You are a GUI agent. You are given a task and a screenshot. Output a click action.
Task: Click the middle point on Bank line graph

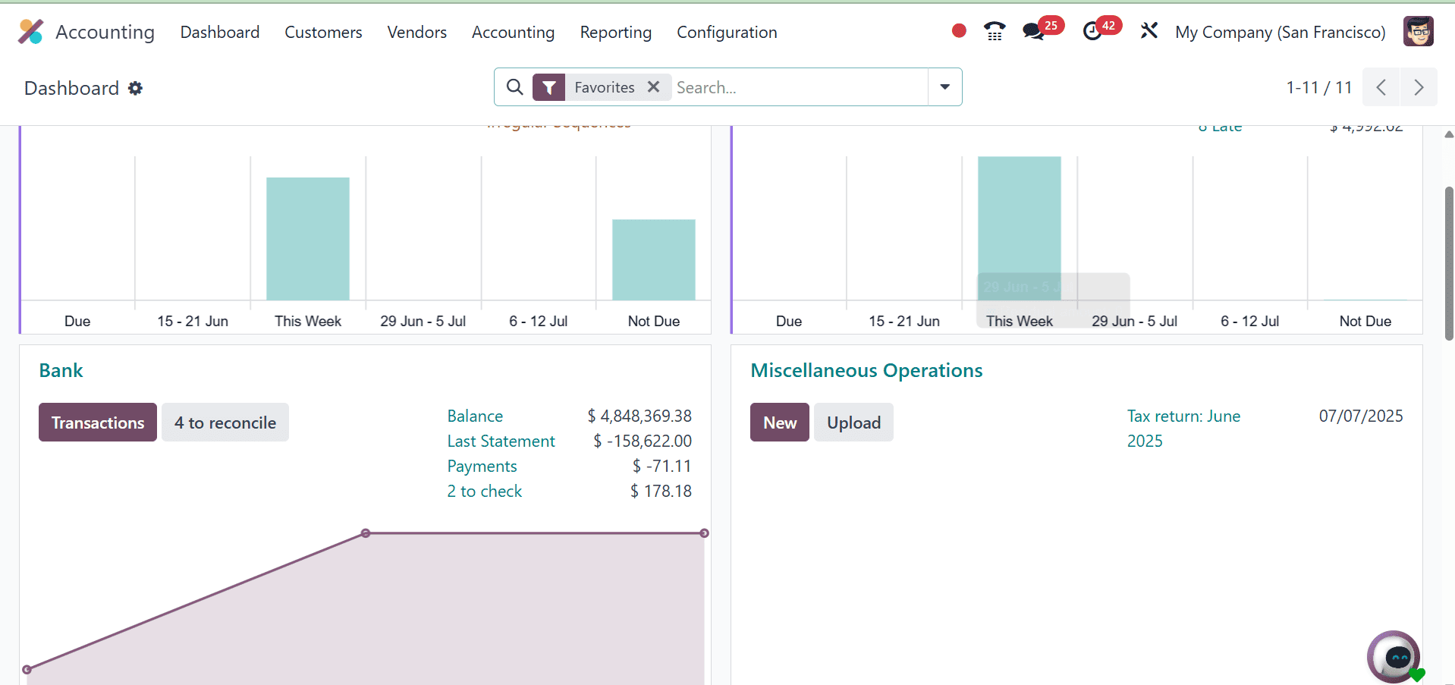(366, 533)
